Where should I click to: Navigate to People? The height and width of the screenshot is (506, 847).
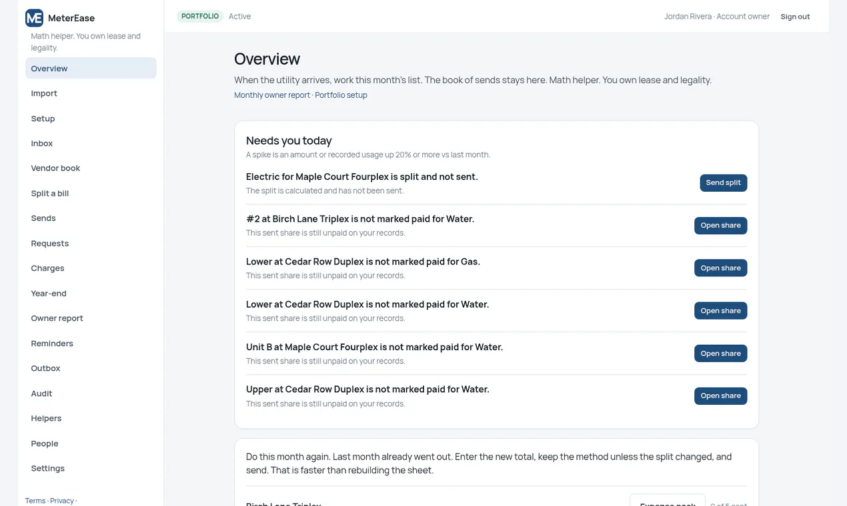tap(91, 443)
